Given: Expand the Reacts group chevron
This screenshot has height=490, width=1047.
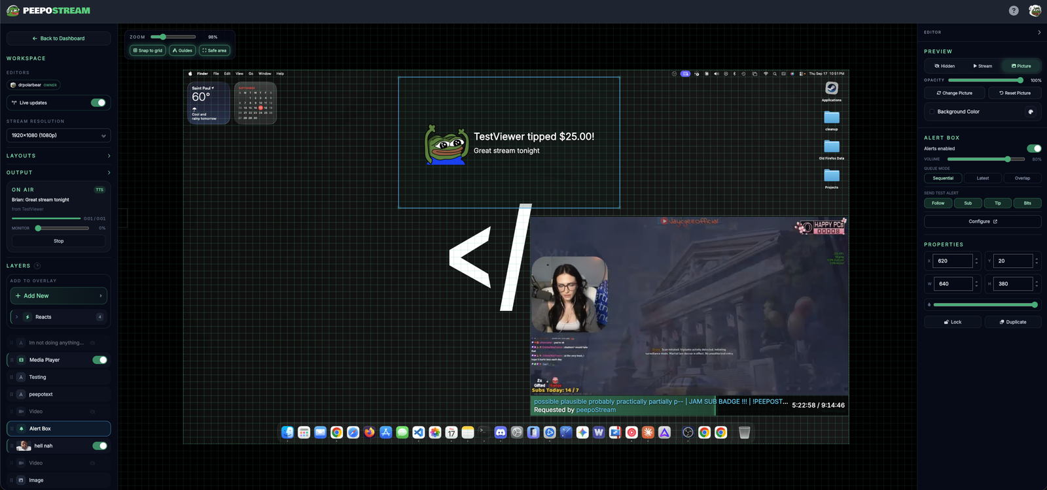Looking at the screenshot, I should (16, 317).
